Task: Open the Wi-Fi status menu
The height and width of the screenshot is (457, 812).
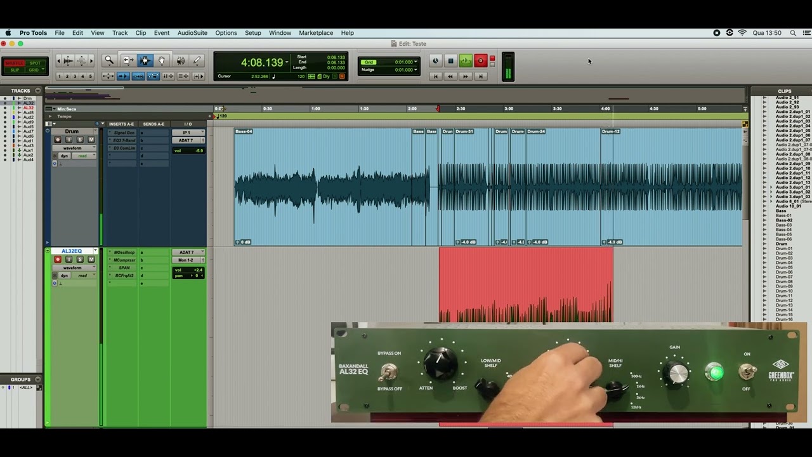Action: (x=742, y=33)
